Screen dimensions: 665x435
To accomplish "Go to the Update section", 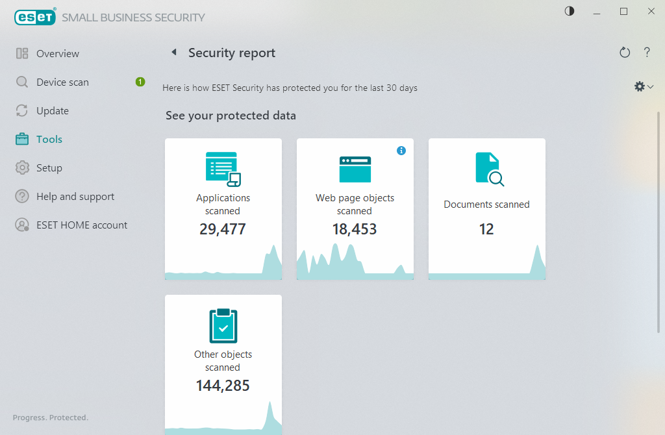I will 53,110.
